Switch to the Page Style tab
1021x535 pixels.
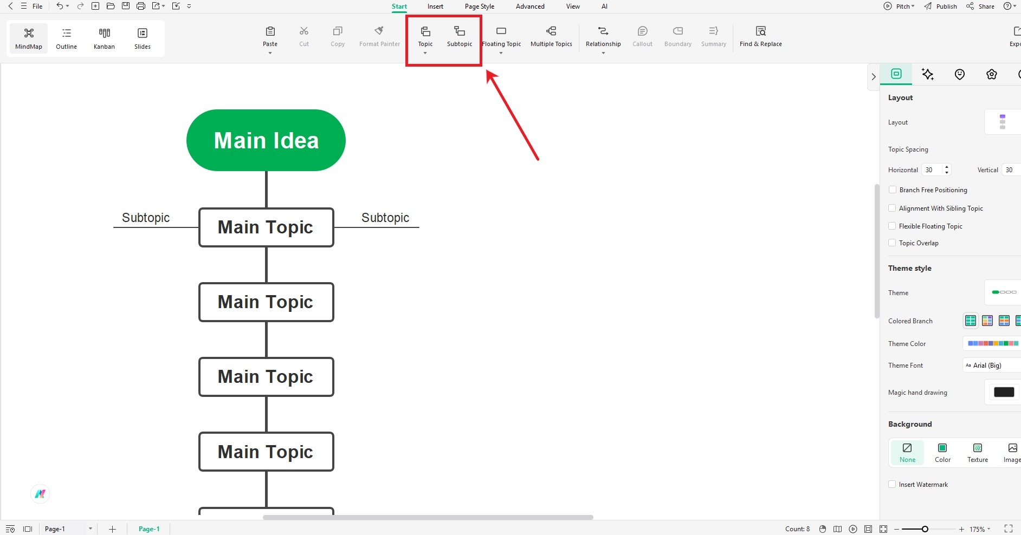(480, 6)
